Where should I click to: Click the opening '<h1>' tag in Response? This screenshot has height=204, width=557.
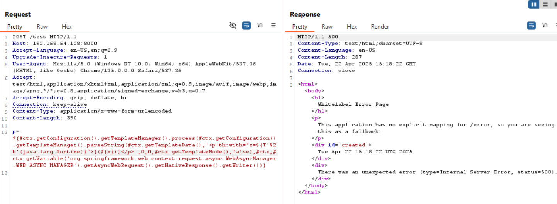[x=318, y=97]
